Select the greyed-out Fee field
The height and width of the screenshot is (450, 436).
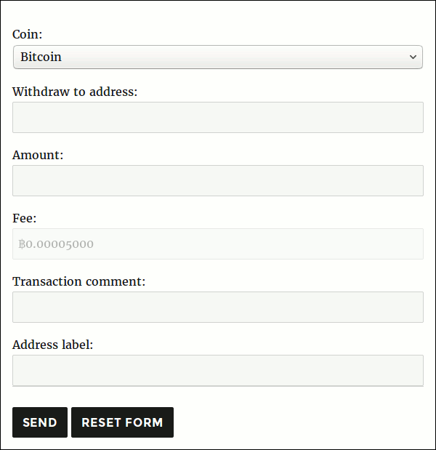click(217, 244)
